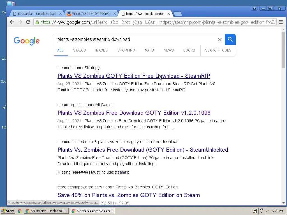
Task: Switch to MAPS results
Action: point(149,50)
